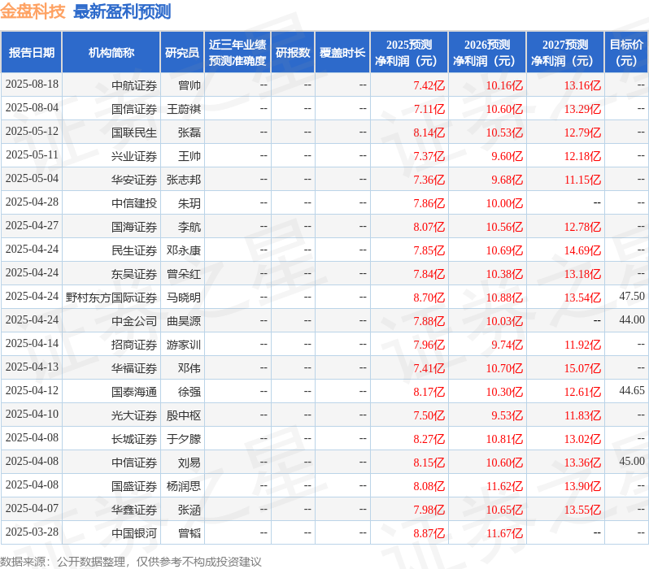
Task: Click the 机构简称 column header
Action: (111, 53)
